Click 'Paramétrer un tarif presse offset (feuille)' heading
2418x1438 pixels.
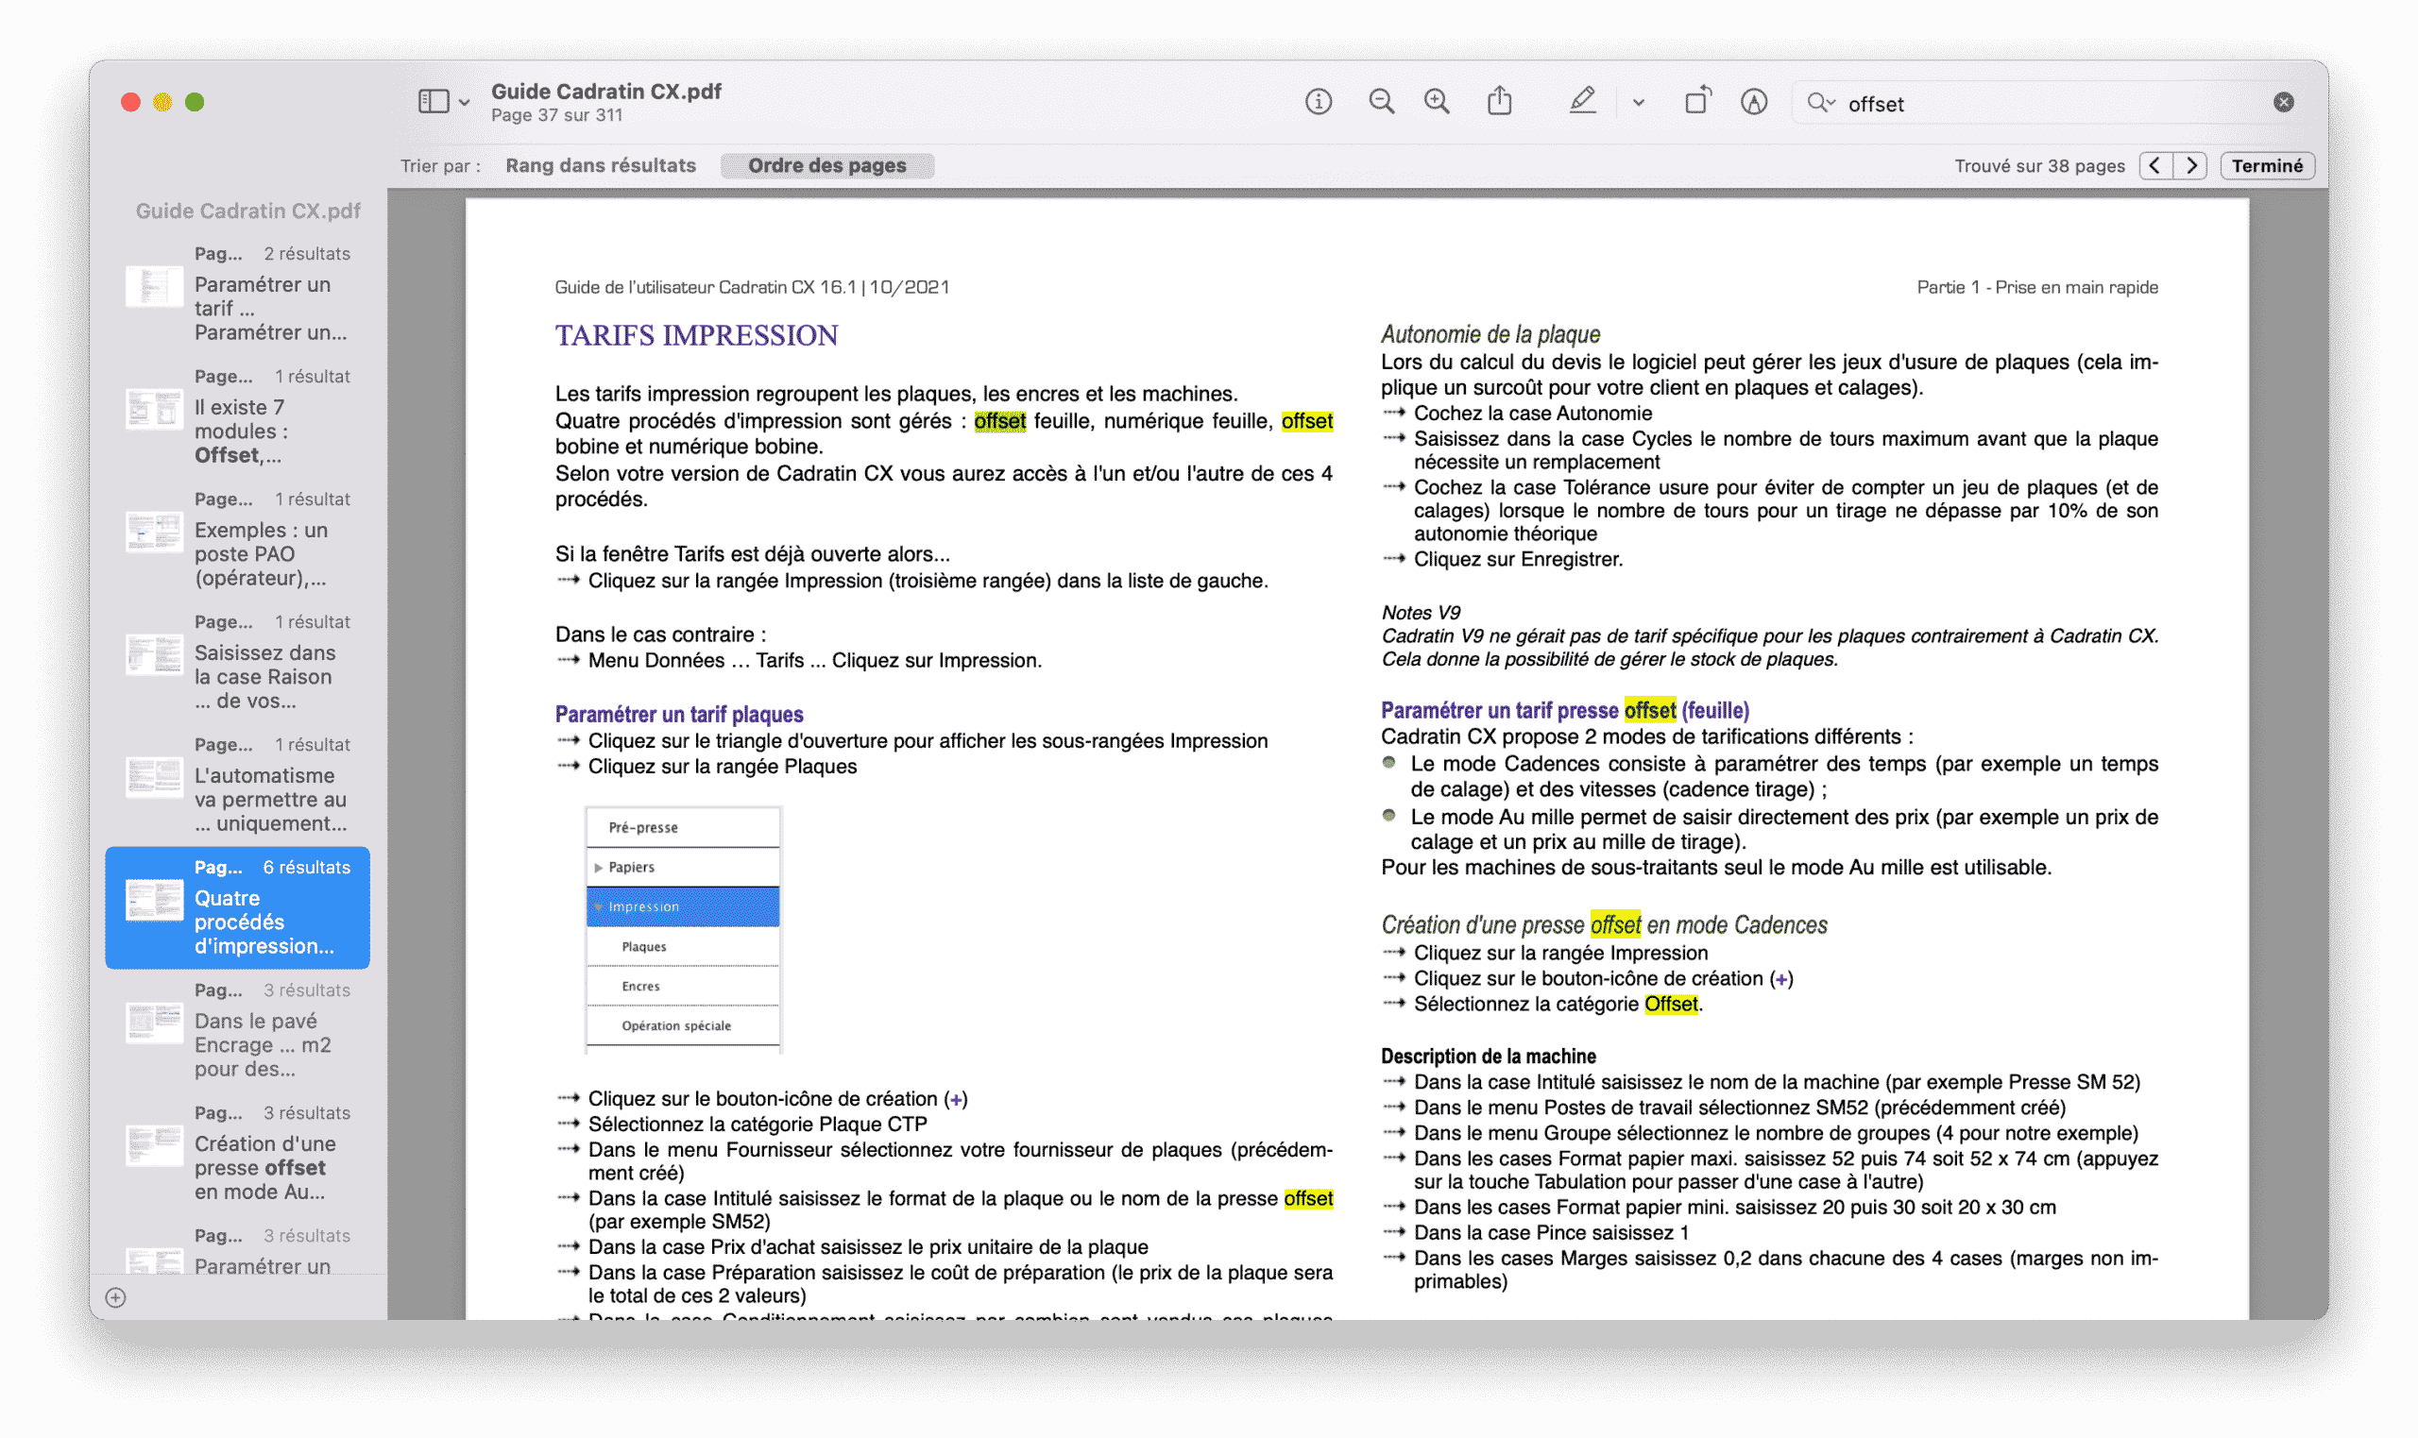point(1564,710)
